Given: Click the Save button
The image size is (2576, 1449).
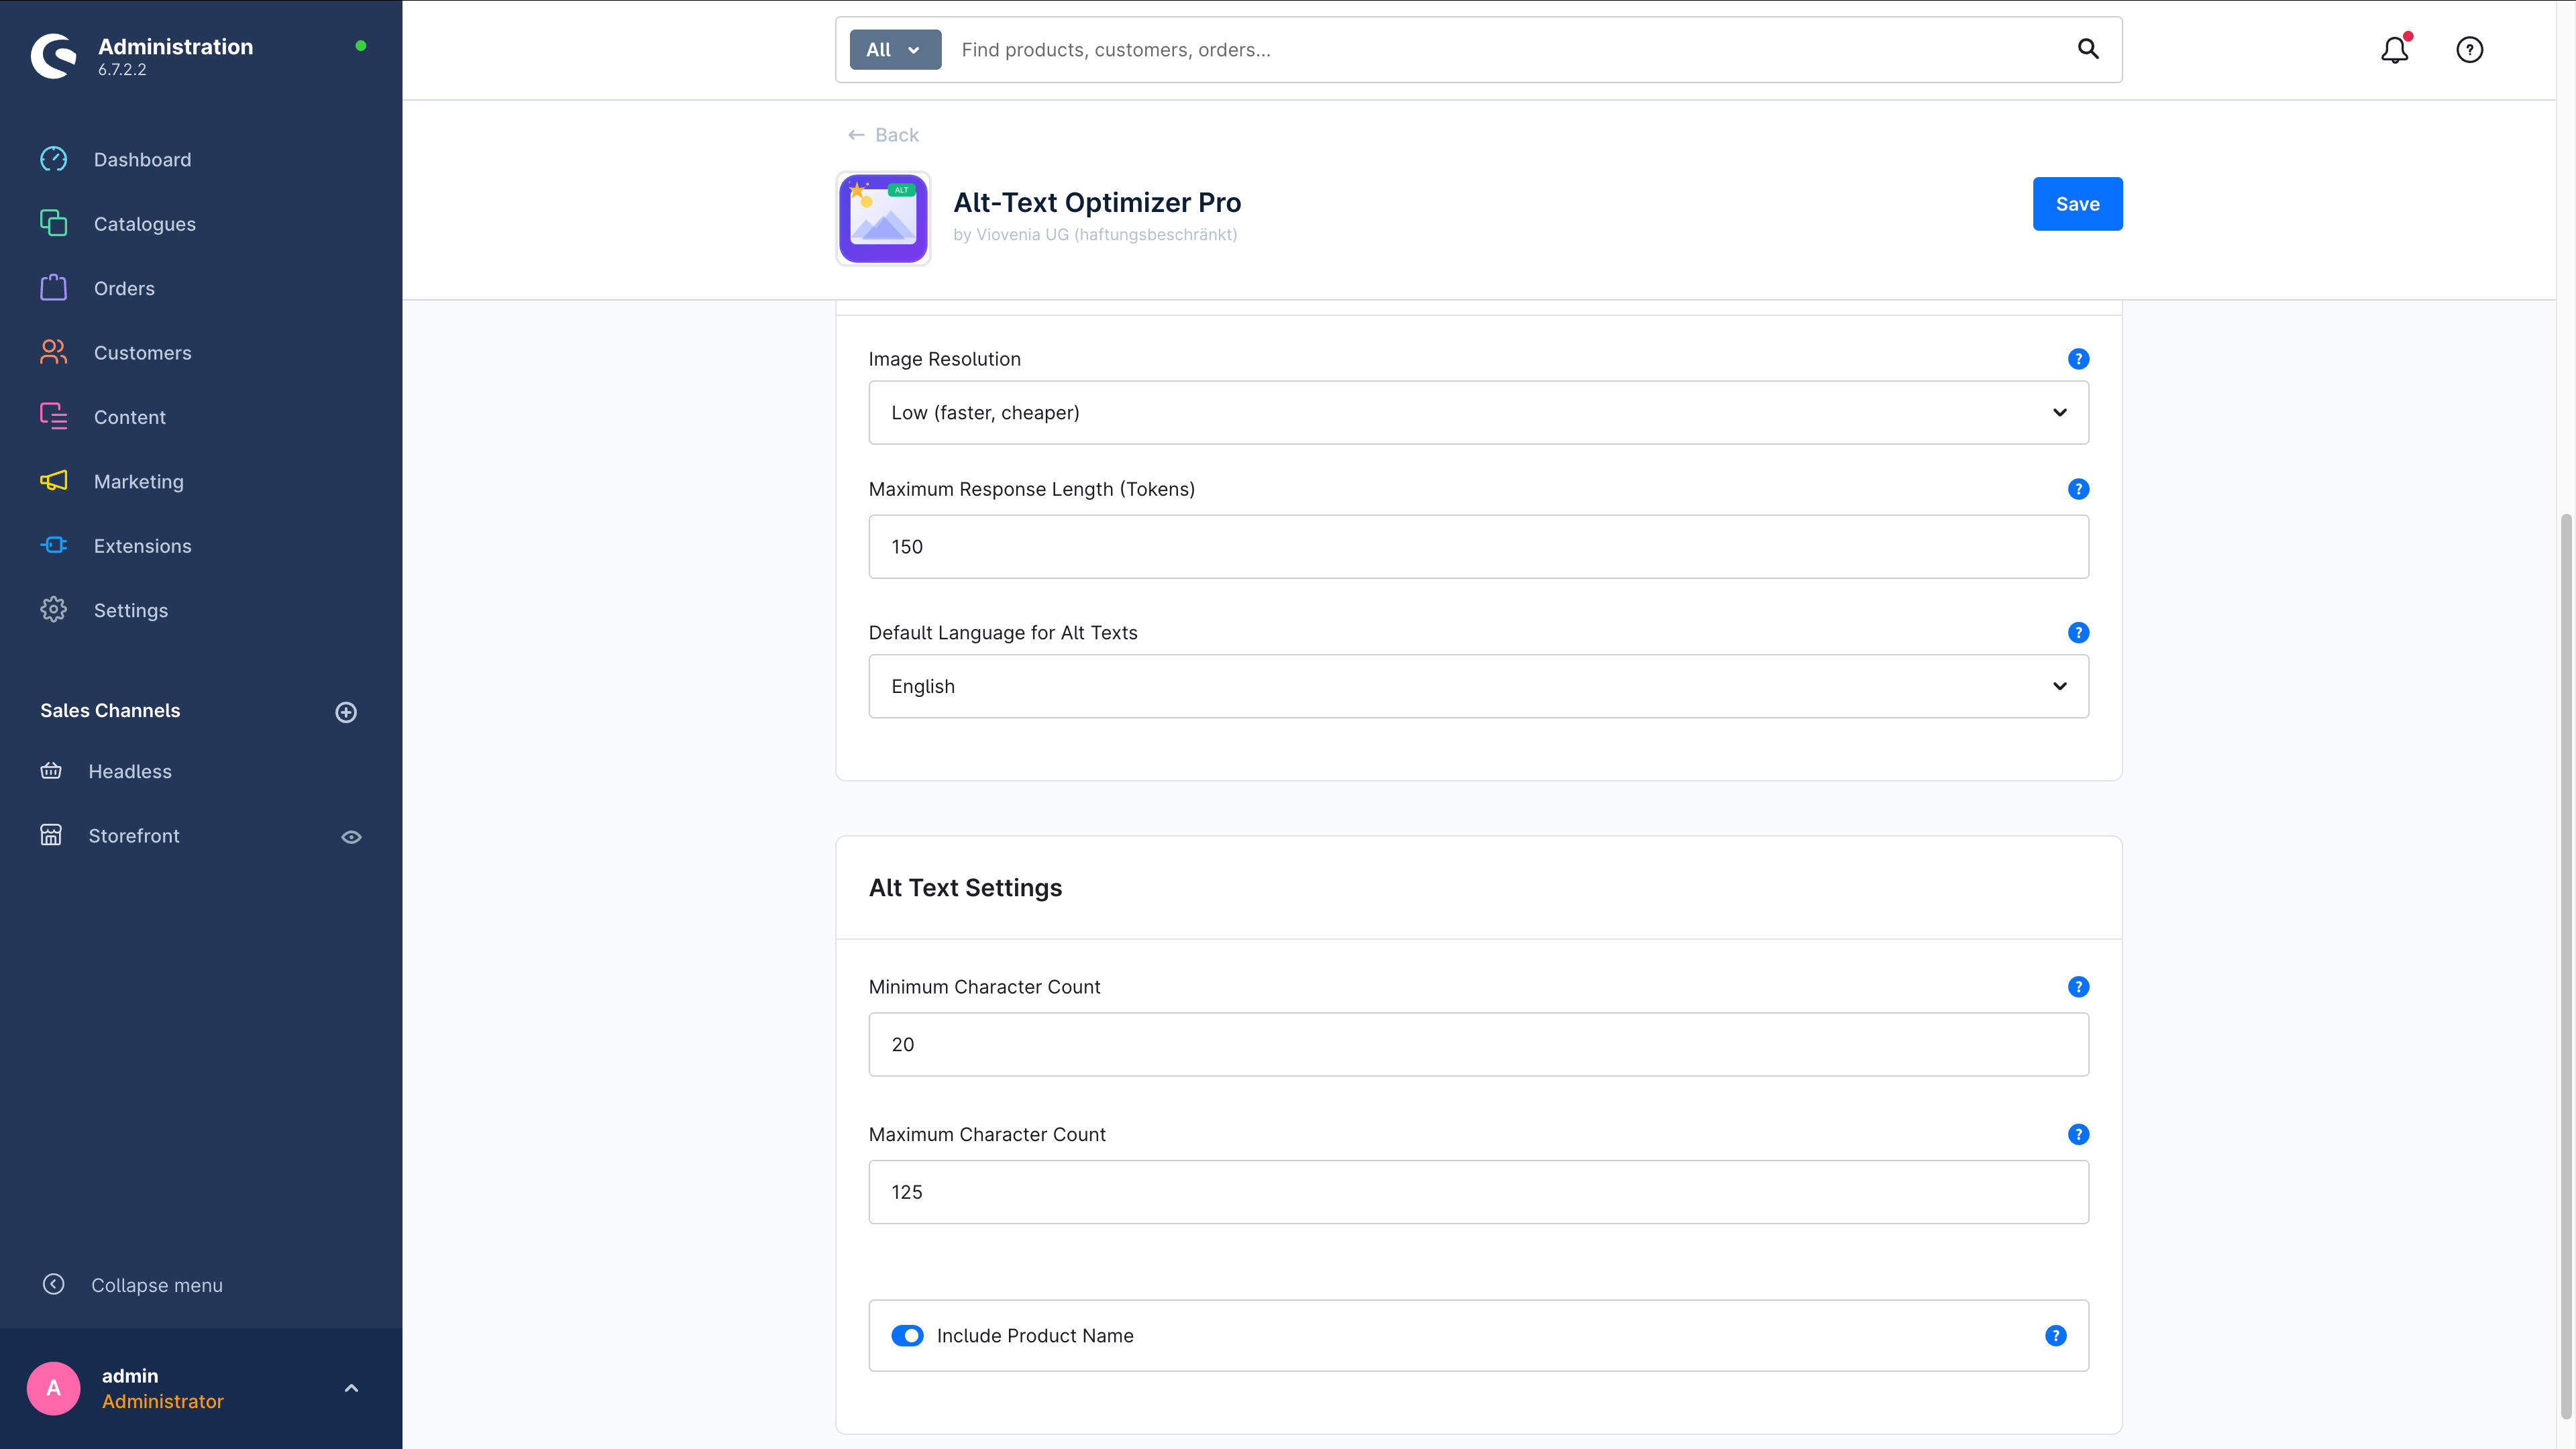Looking at the screenshot, I should [2077, 204].
